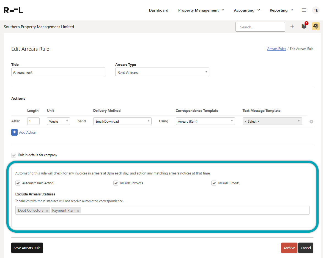Click the blue Add Action plus icon

point(15,132)
